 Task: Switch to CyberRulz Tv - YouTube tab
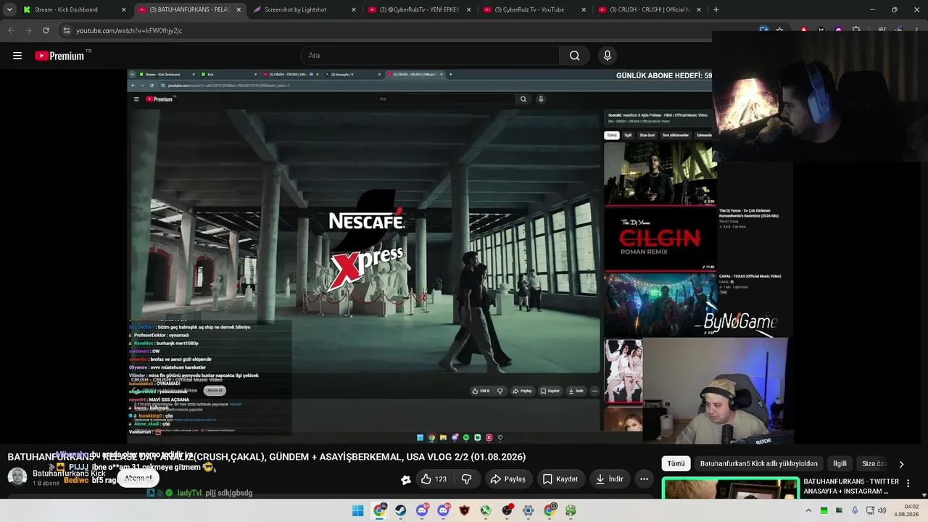pos(535,9)
